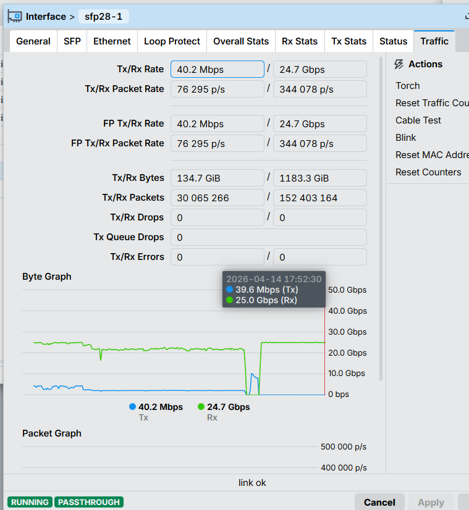Viewport: 469px width, 510px height.
Task: Click the vertical scrollbar beside the stats
Action: [381, 219]
